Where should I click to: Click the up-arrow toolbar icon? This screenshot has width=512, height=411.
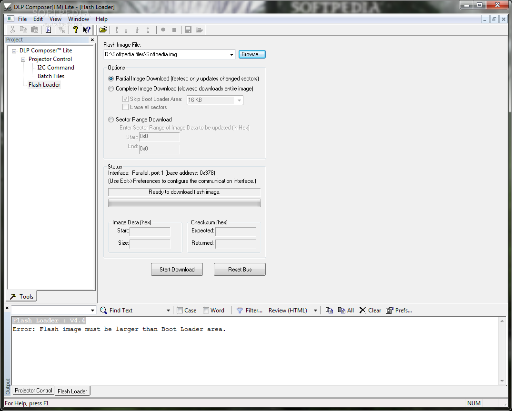pyautogui.click(x=148, y=30)
